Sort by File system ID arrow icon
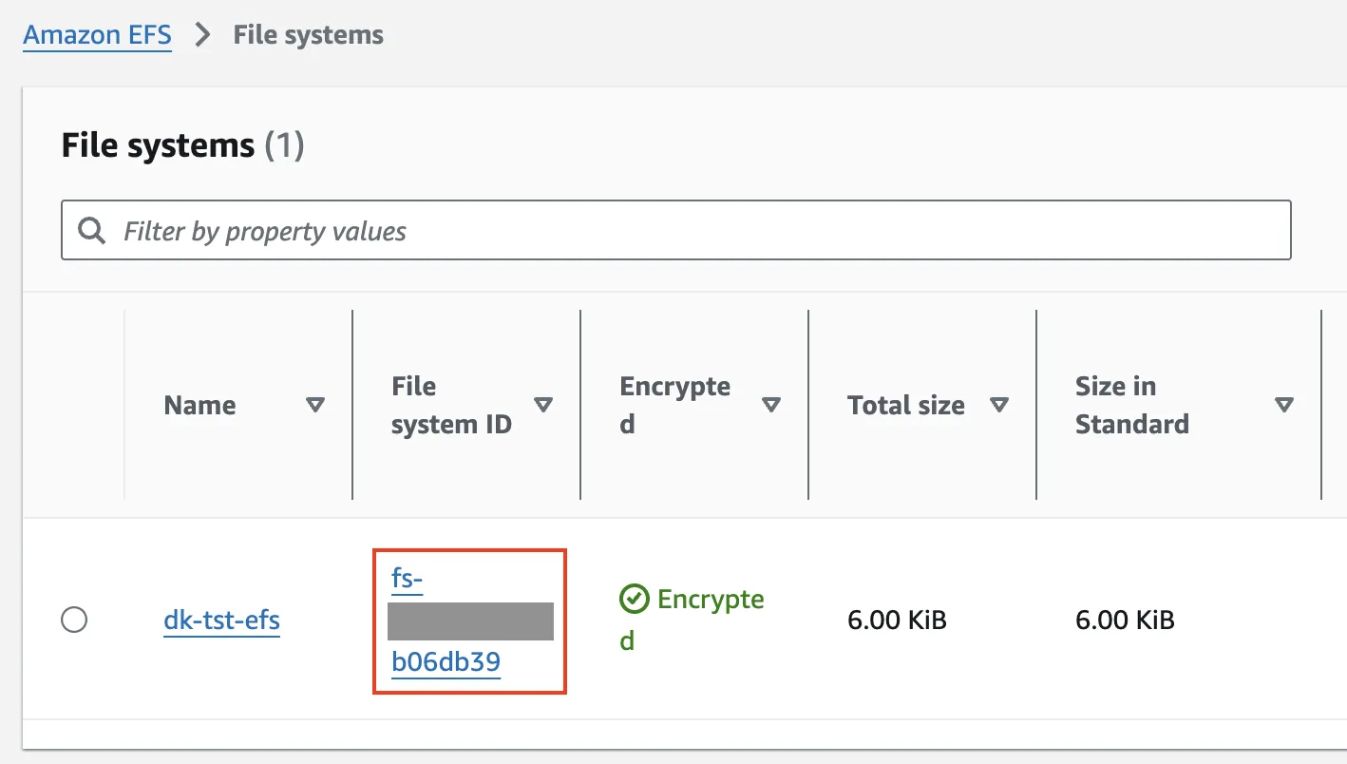Viewport: 1347px width, 764px height. tap(543, 406)
